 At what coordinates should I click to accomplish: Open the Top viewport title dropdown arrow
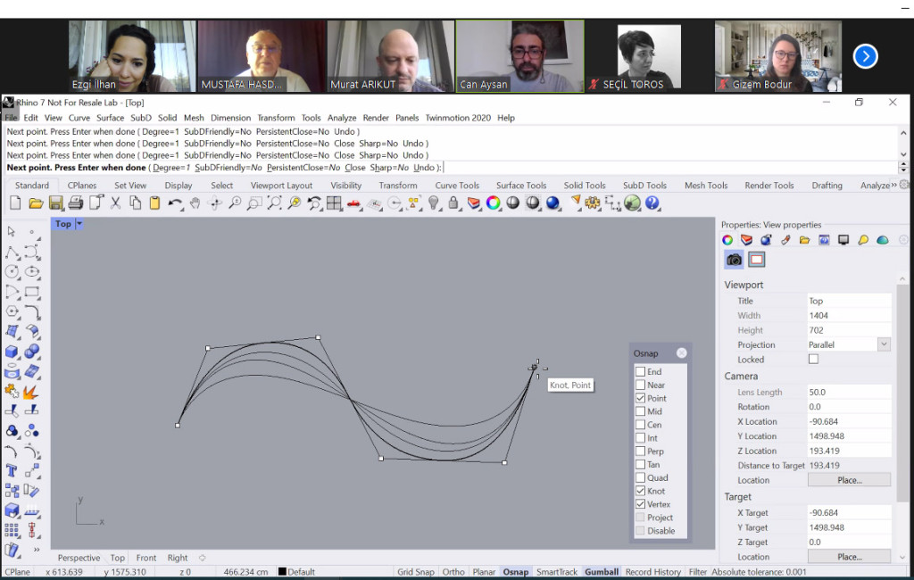coord(79,224)
